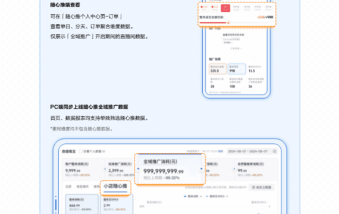Click the value 28 in the phone mockup
Viewport: 339px width, 214px height.
click(212, 86)
